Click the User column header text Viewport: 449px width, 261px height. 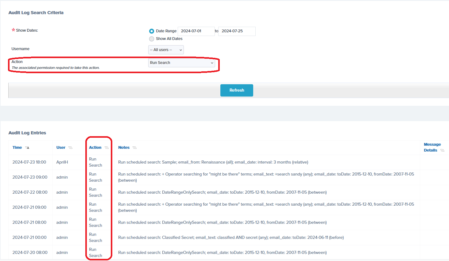61,148
